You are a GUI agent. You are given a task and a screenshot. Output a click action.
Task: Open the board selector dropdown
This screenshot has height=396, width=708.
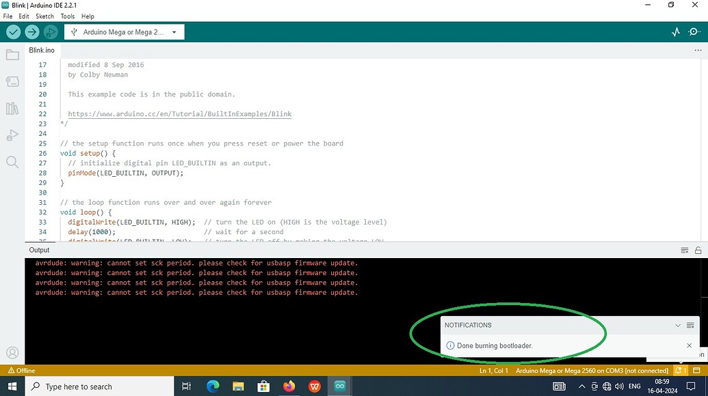124,32
